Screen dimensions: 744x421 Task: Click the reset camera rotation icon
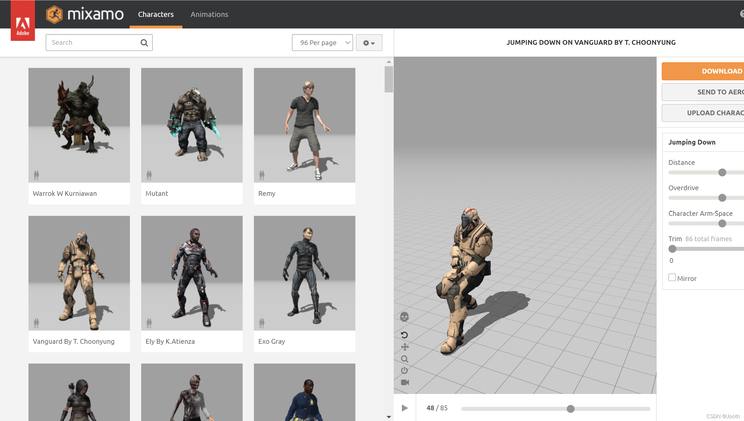tap(404, 335)
